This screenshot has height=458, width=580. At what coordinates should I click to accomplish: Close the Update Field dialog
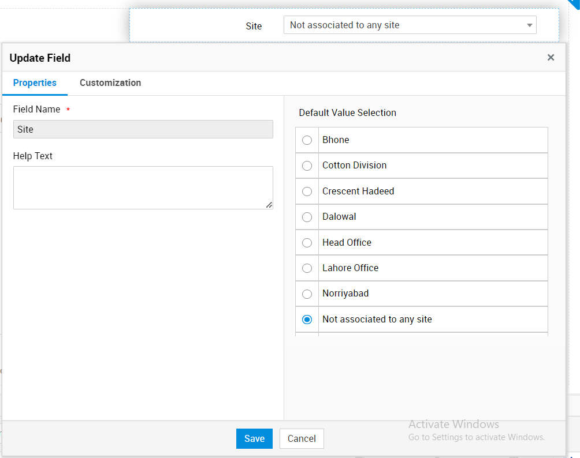(x=551, y=57)
